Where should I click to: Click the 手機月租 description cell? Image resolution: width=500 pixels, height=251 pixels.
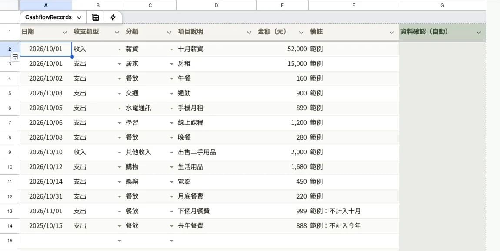pyautogui.click(x=216, y=108)
